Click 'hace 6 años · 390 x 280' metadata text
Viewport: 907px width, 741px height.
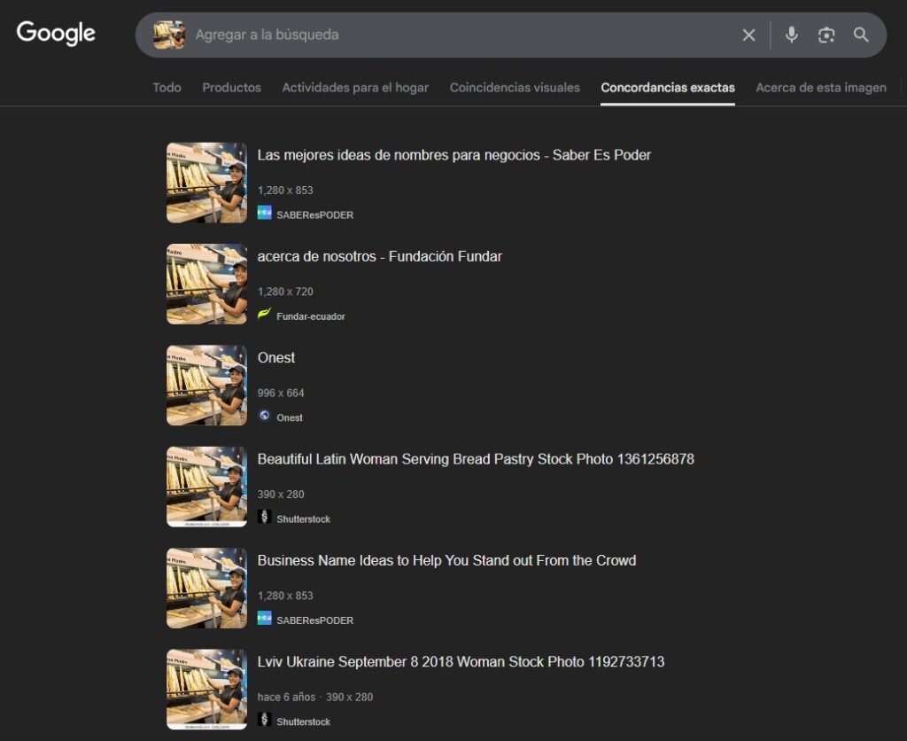[315, 697]
